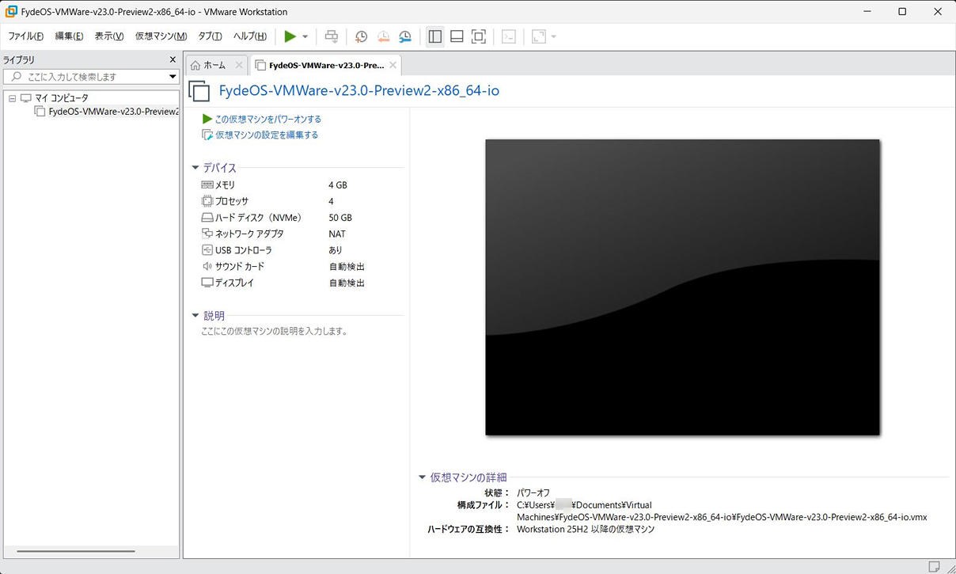Image resolution: width=956 pixels, height=574 pixels.
Task: Click この仮想マシンをパワーオンする link
Action: [x=267, y=119]
